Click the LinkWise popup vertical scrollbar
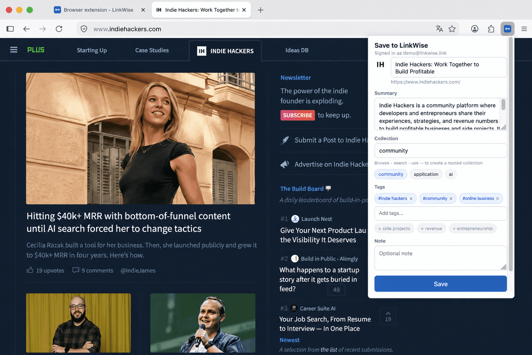 [511, 154]
